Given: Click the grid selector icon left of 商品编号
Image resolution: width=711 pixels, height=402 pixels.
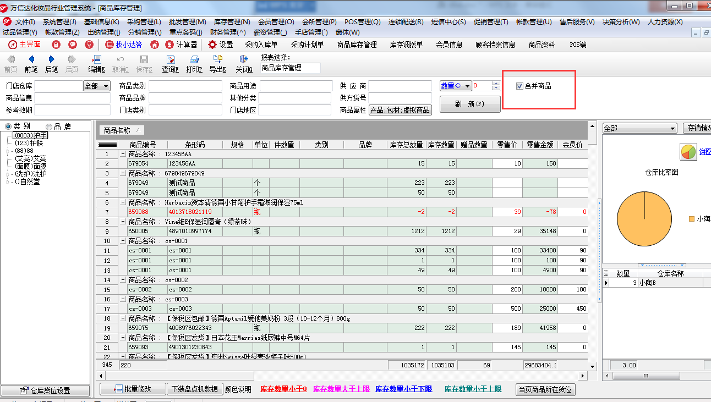Looking at the screenshot, I should [107, 144].
